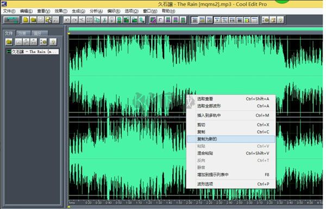Click the Edit File icon in file panel
This screenshot has width=326, height=209.
pyautogui.click(x=26, y=42)
